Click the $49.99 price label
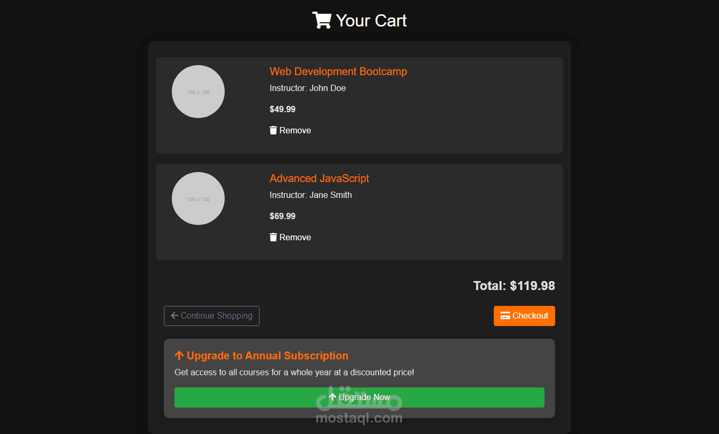 [282, 109]
